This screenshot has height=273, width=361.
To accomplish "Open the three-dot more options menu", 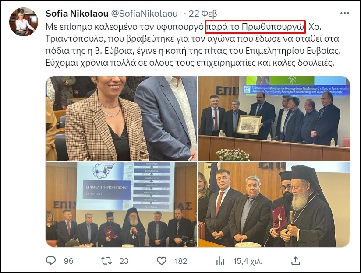I will coord(345,13).
